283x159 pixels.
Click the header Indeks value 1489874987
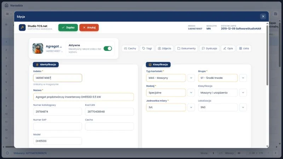[195, 29]
